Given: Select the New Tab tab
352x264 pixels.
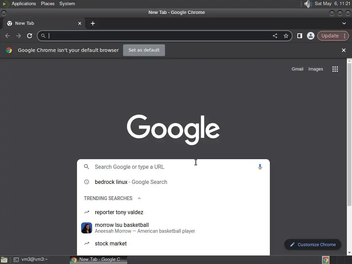Looking at the screenshot, I should tap(44, 23).
